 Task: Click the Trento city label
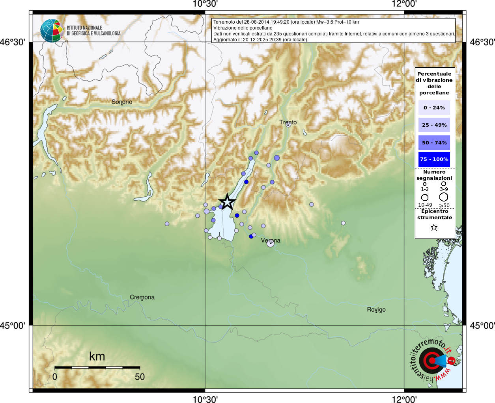(x=288, y=122)
